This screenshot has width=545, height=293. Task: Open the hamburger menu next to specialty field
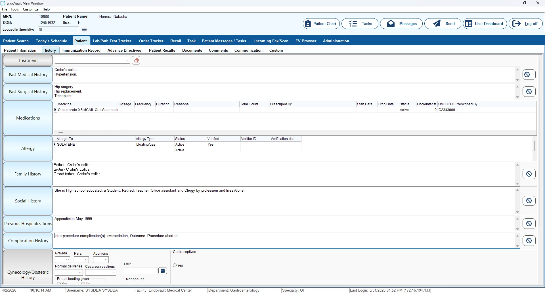coord(84,30)
